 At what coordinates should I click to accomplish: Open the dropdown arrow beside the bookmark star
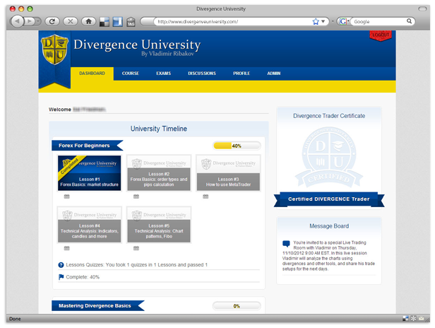click(x=323, y=21)
